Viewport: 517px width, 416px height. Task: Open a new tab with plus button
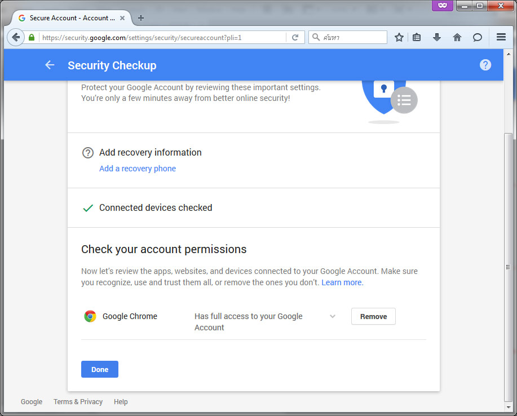141,18
